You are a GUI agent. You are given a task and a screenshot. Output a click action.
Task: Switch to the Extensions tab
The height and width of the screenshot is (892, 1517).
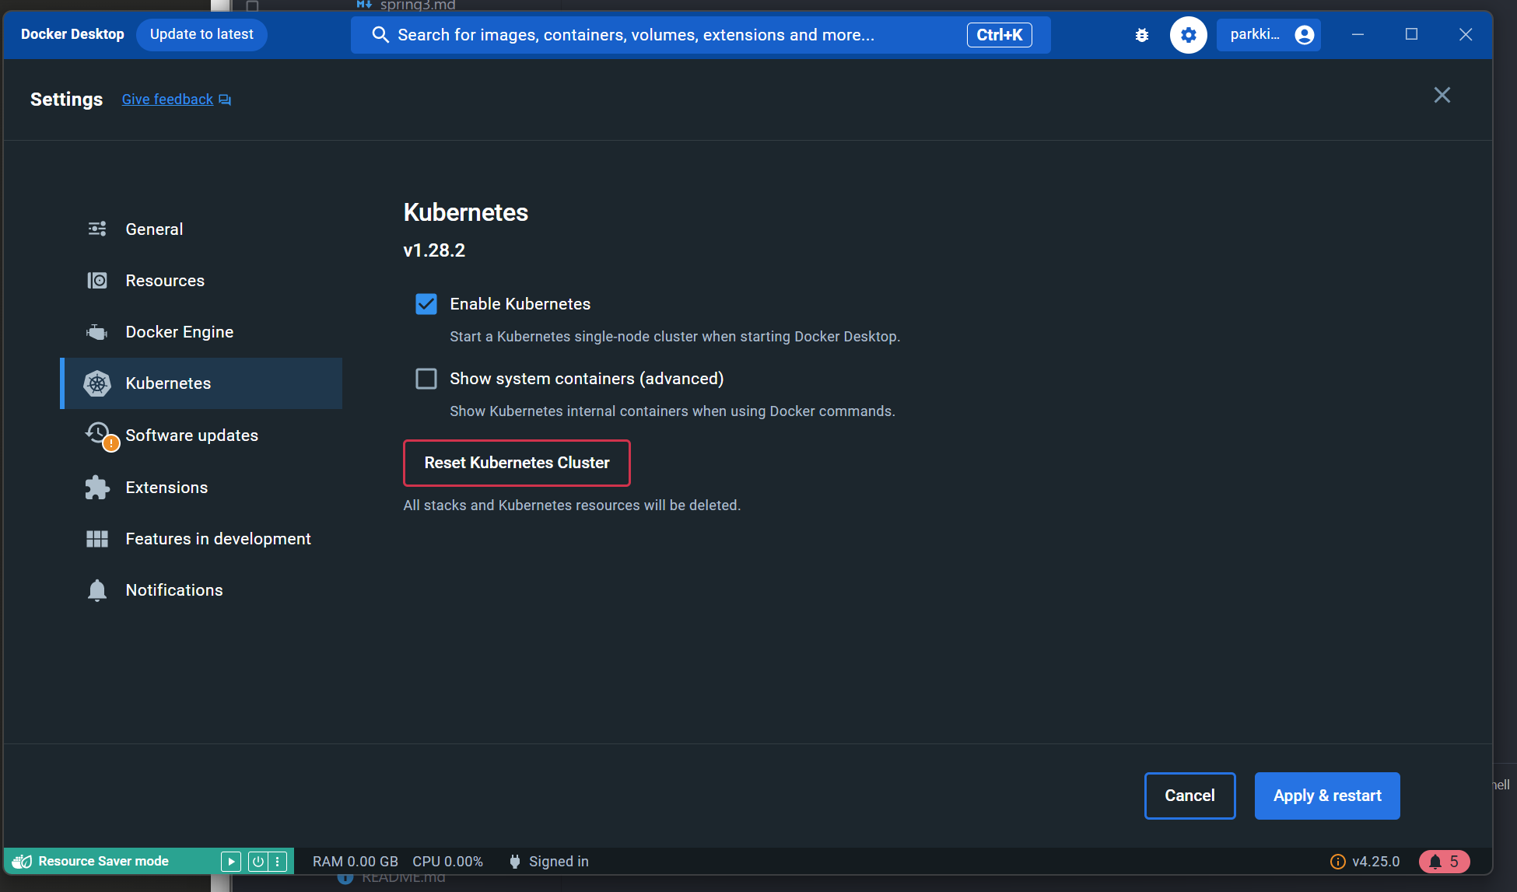[x=201, y=488]
